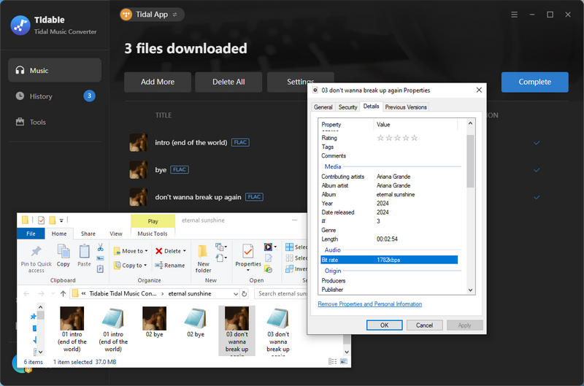This screenshot has width=584, height=386.
Task: Click the Rename button in Explorer
Action: point(170,266)
